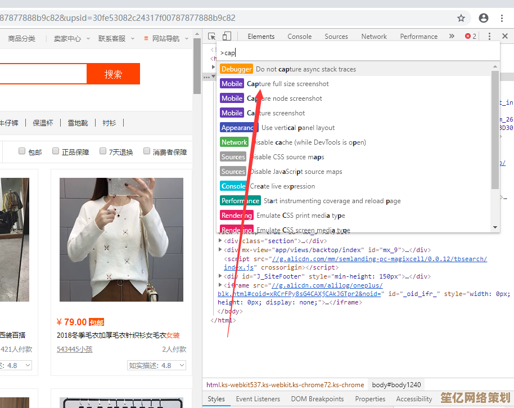
Task: Open the 如实描述: 4.8 dropdown
Action: click(x=157, y=365)
